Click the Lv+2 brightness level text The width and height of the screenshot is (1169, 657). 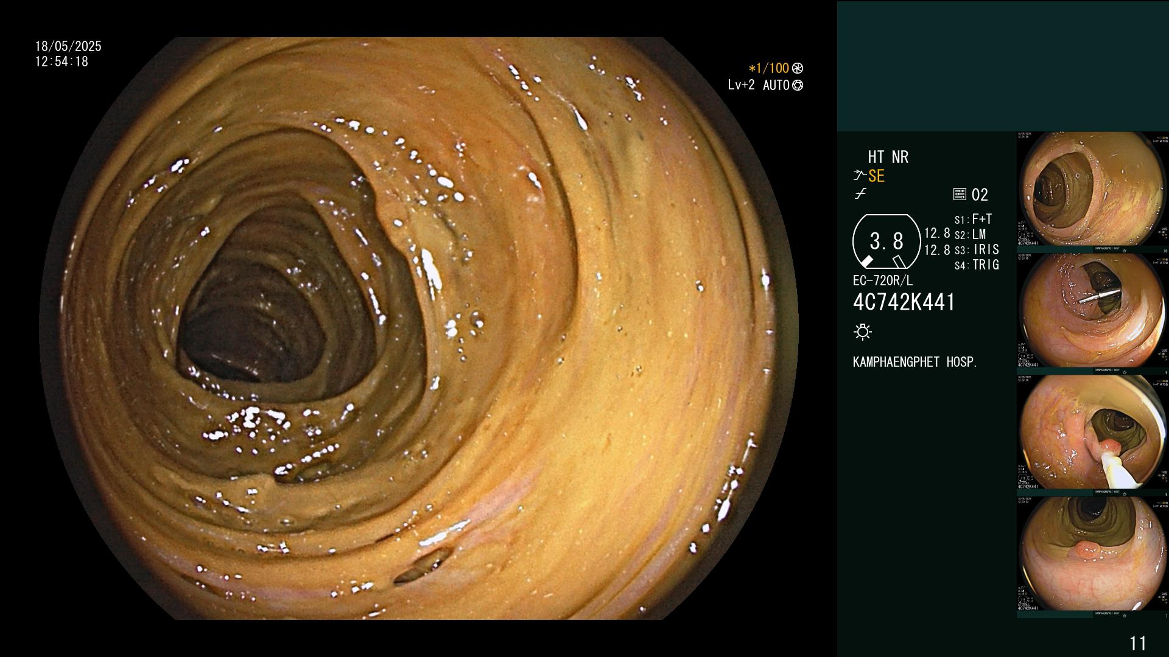[x=741, y=85]
